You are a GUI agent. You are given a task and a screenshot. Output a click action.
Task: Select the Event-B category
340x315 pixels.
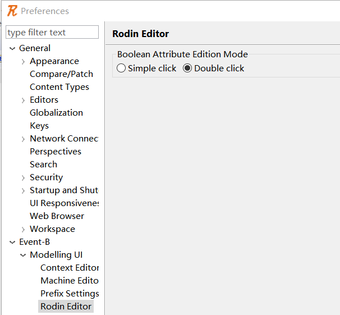[x=34, y=241]
